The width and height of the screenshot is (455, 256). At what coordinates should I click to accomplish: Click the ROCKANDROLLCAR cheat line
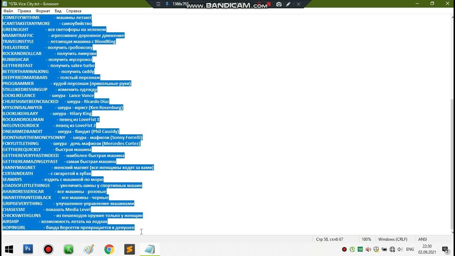(49, 54)
